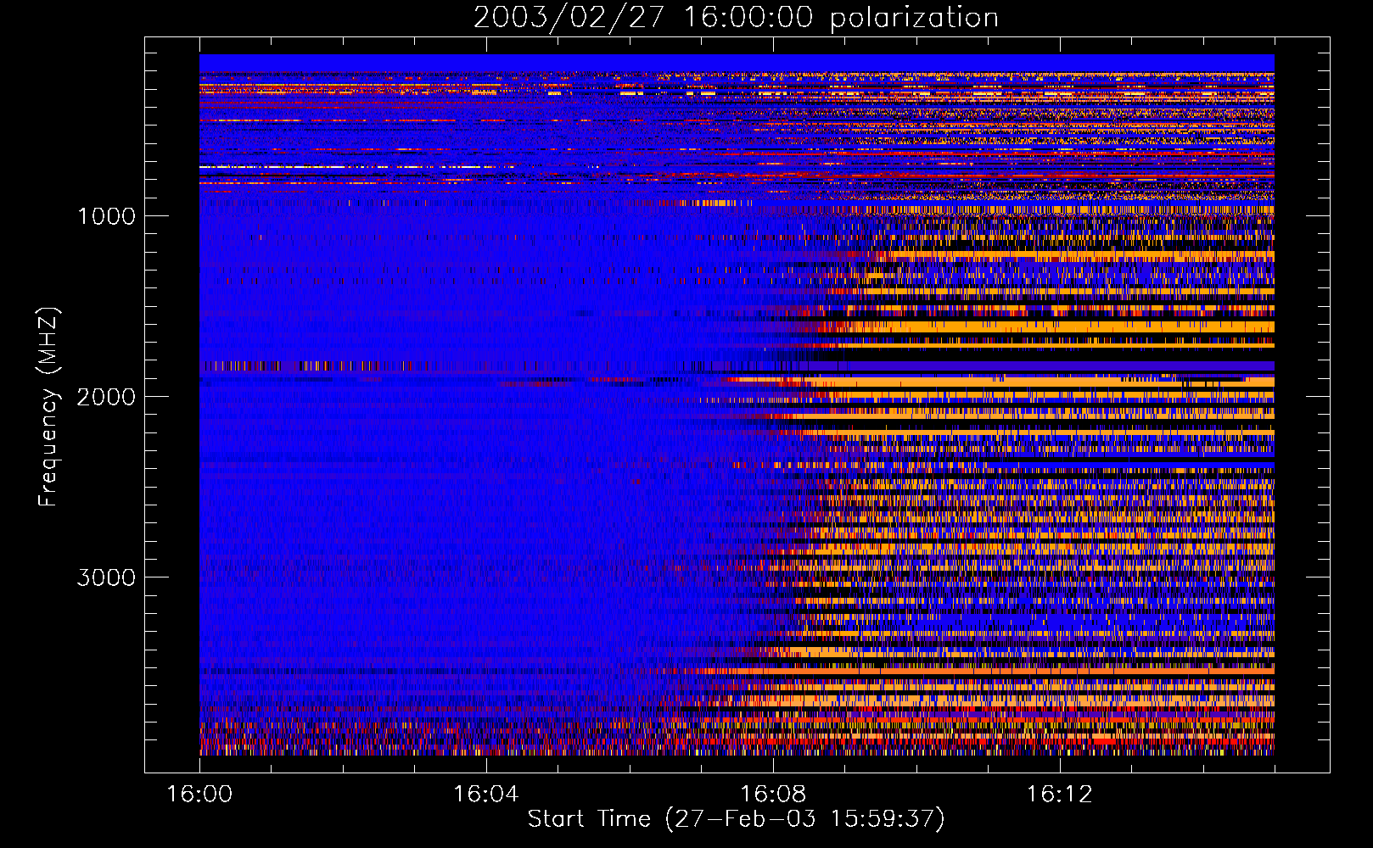Click the 'Start Time (27-Feb-03 15:59:37)' axis title
Viewport: 1373px width, 848px height.
[x=736, y=819]
